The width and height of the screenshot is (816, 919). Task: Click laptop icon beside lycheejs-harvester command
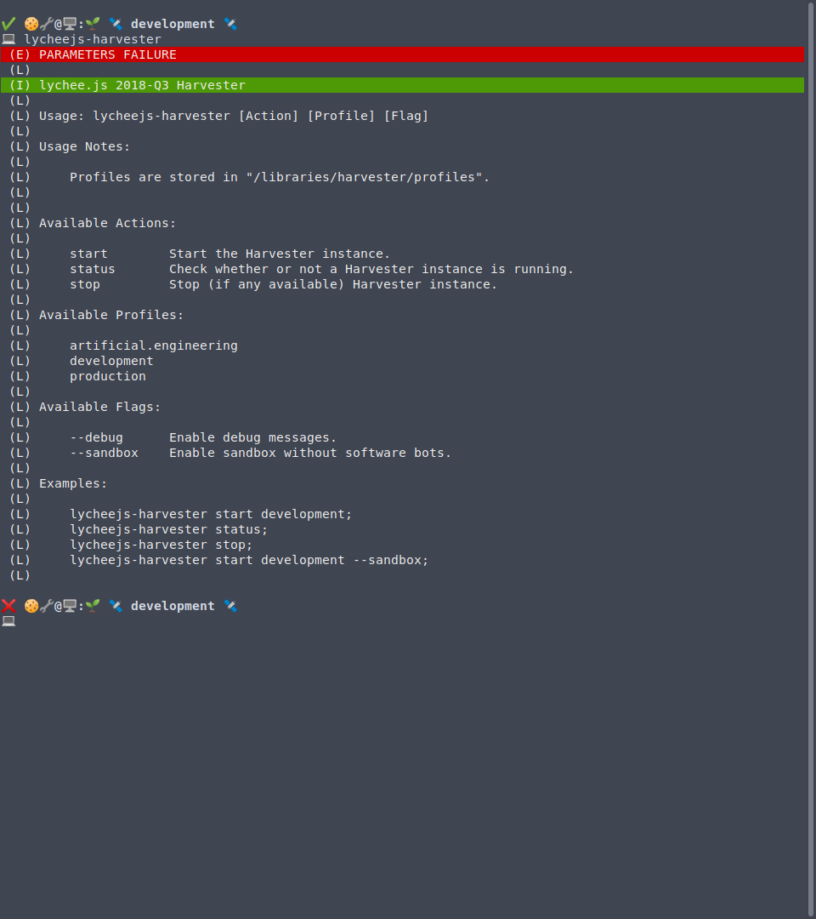(8, 39)
